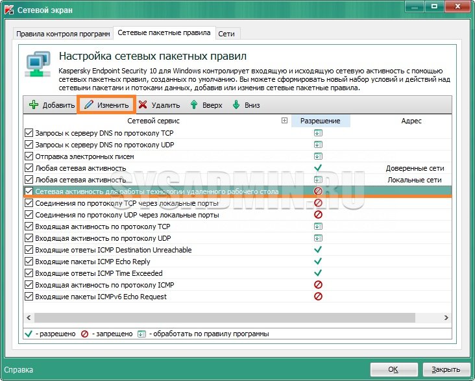Open the Справка help link

point(18,370)
